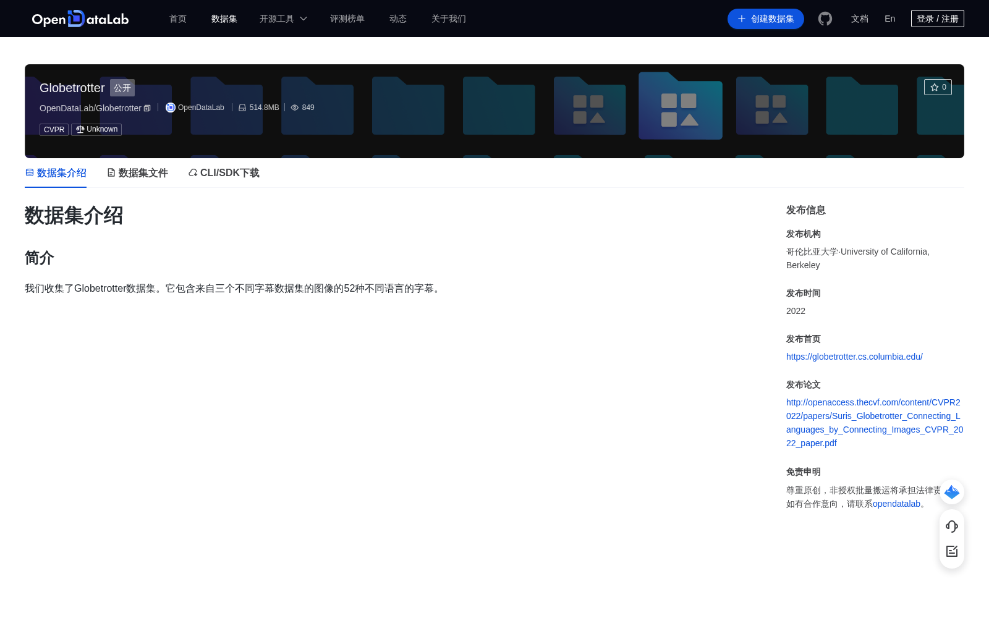The width and height of the screenshot is (989, 618).
Task: Open the blue bird floating assistant icon
Action: point(952,492)
